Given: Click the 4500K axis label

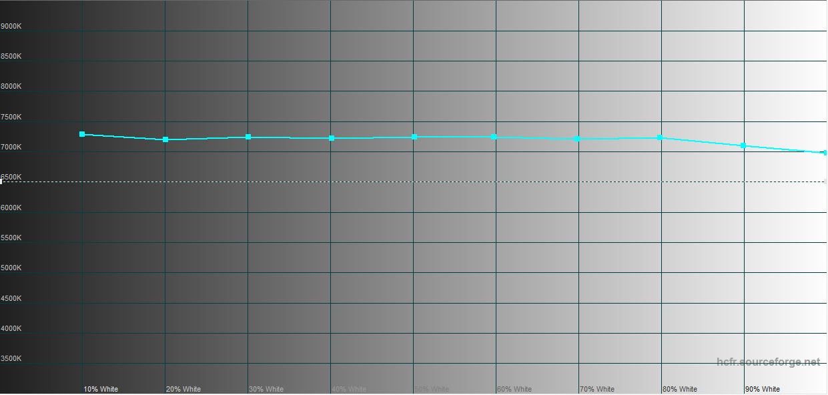Looking at the screenshot, I should click(x=11, y=298).
